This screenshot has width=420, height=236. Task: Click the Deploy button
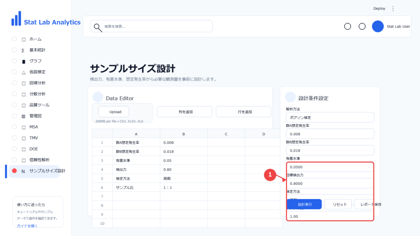(379, 9)
